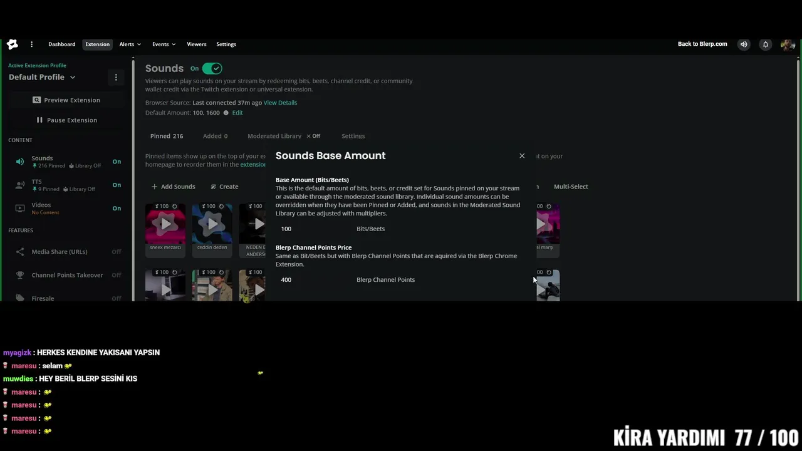Click the extension link in pinned description
Screen dimensions: 802x451
pos(253,165)
